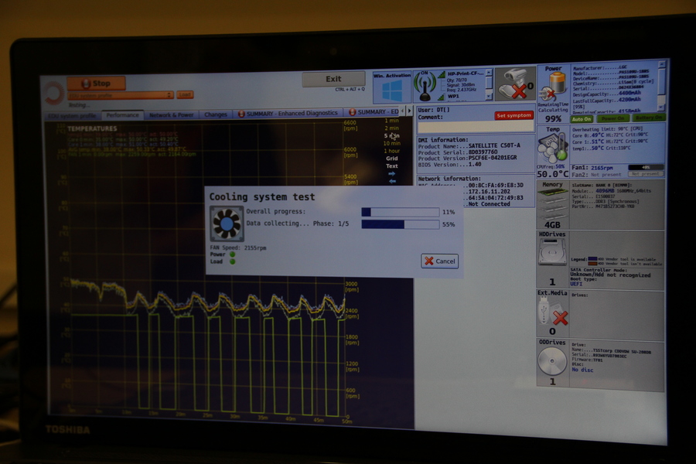Click the No disc status text
696x464 pixels.
coord(582,370)
